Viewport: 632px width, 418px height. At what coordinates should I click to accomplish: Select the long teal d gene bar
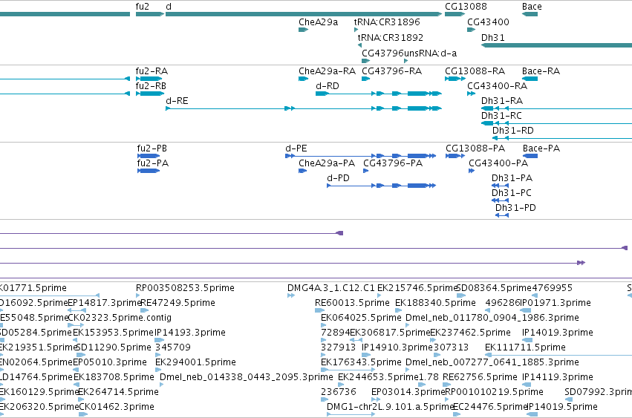point(304,14)
